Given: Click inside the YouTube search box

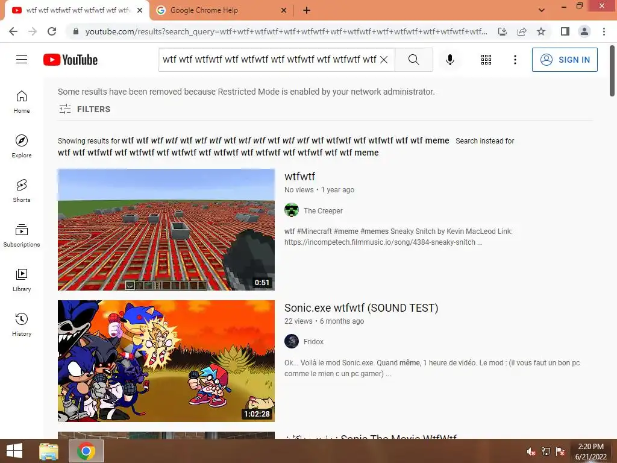Looking at the screenshot, I should pyautogui.click(x=269, y=60).
